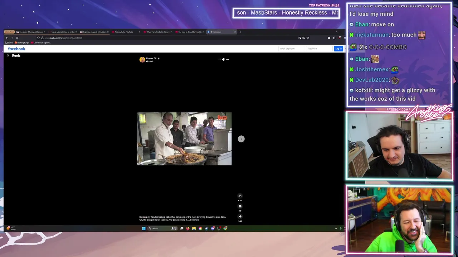Switch to When the Entire Police Force tab

pos(158,32)
